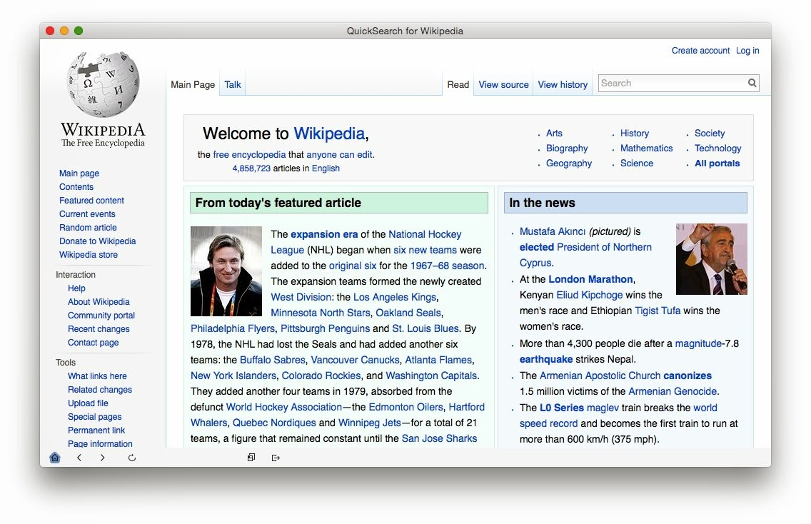Open the Society portal link
This screenshot has width=811, height=524.
710,133
